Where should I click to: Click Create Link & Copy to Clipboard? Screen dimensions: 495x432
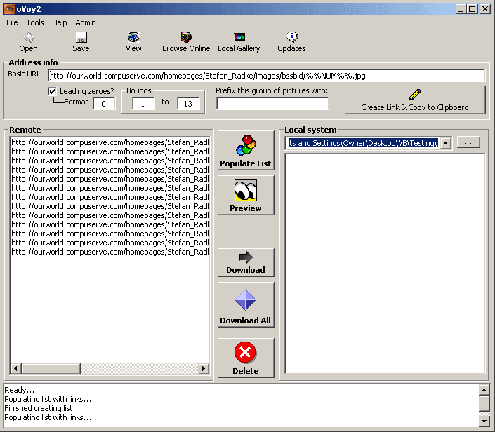tap(414, 100)
